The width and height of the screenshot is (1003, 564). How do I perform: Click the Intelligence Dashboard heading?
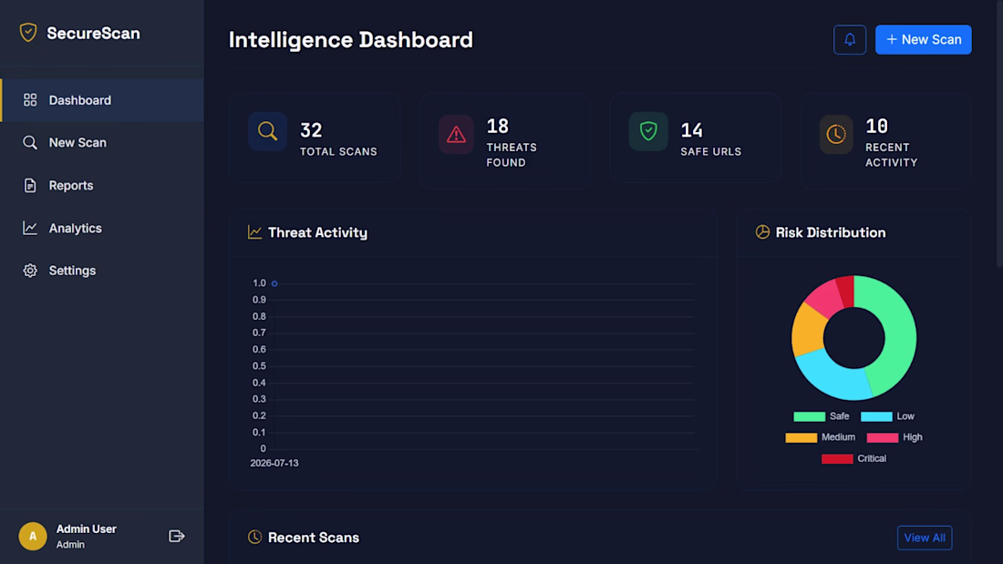[x=350, y=40]
